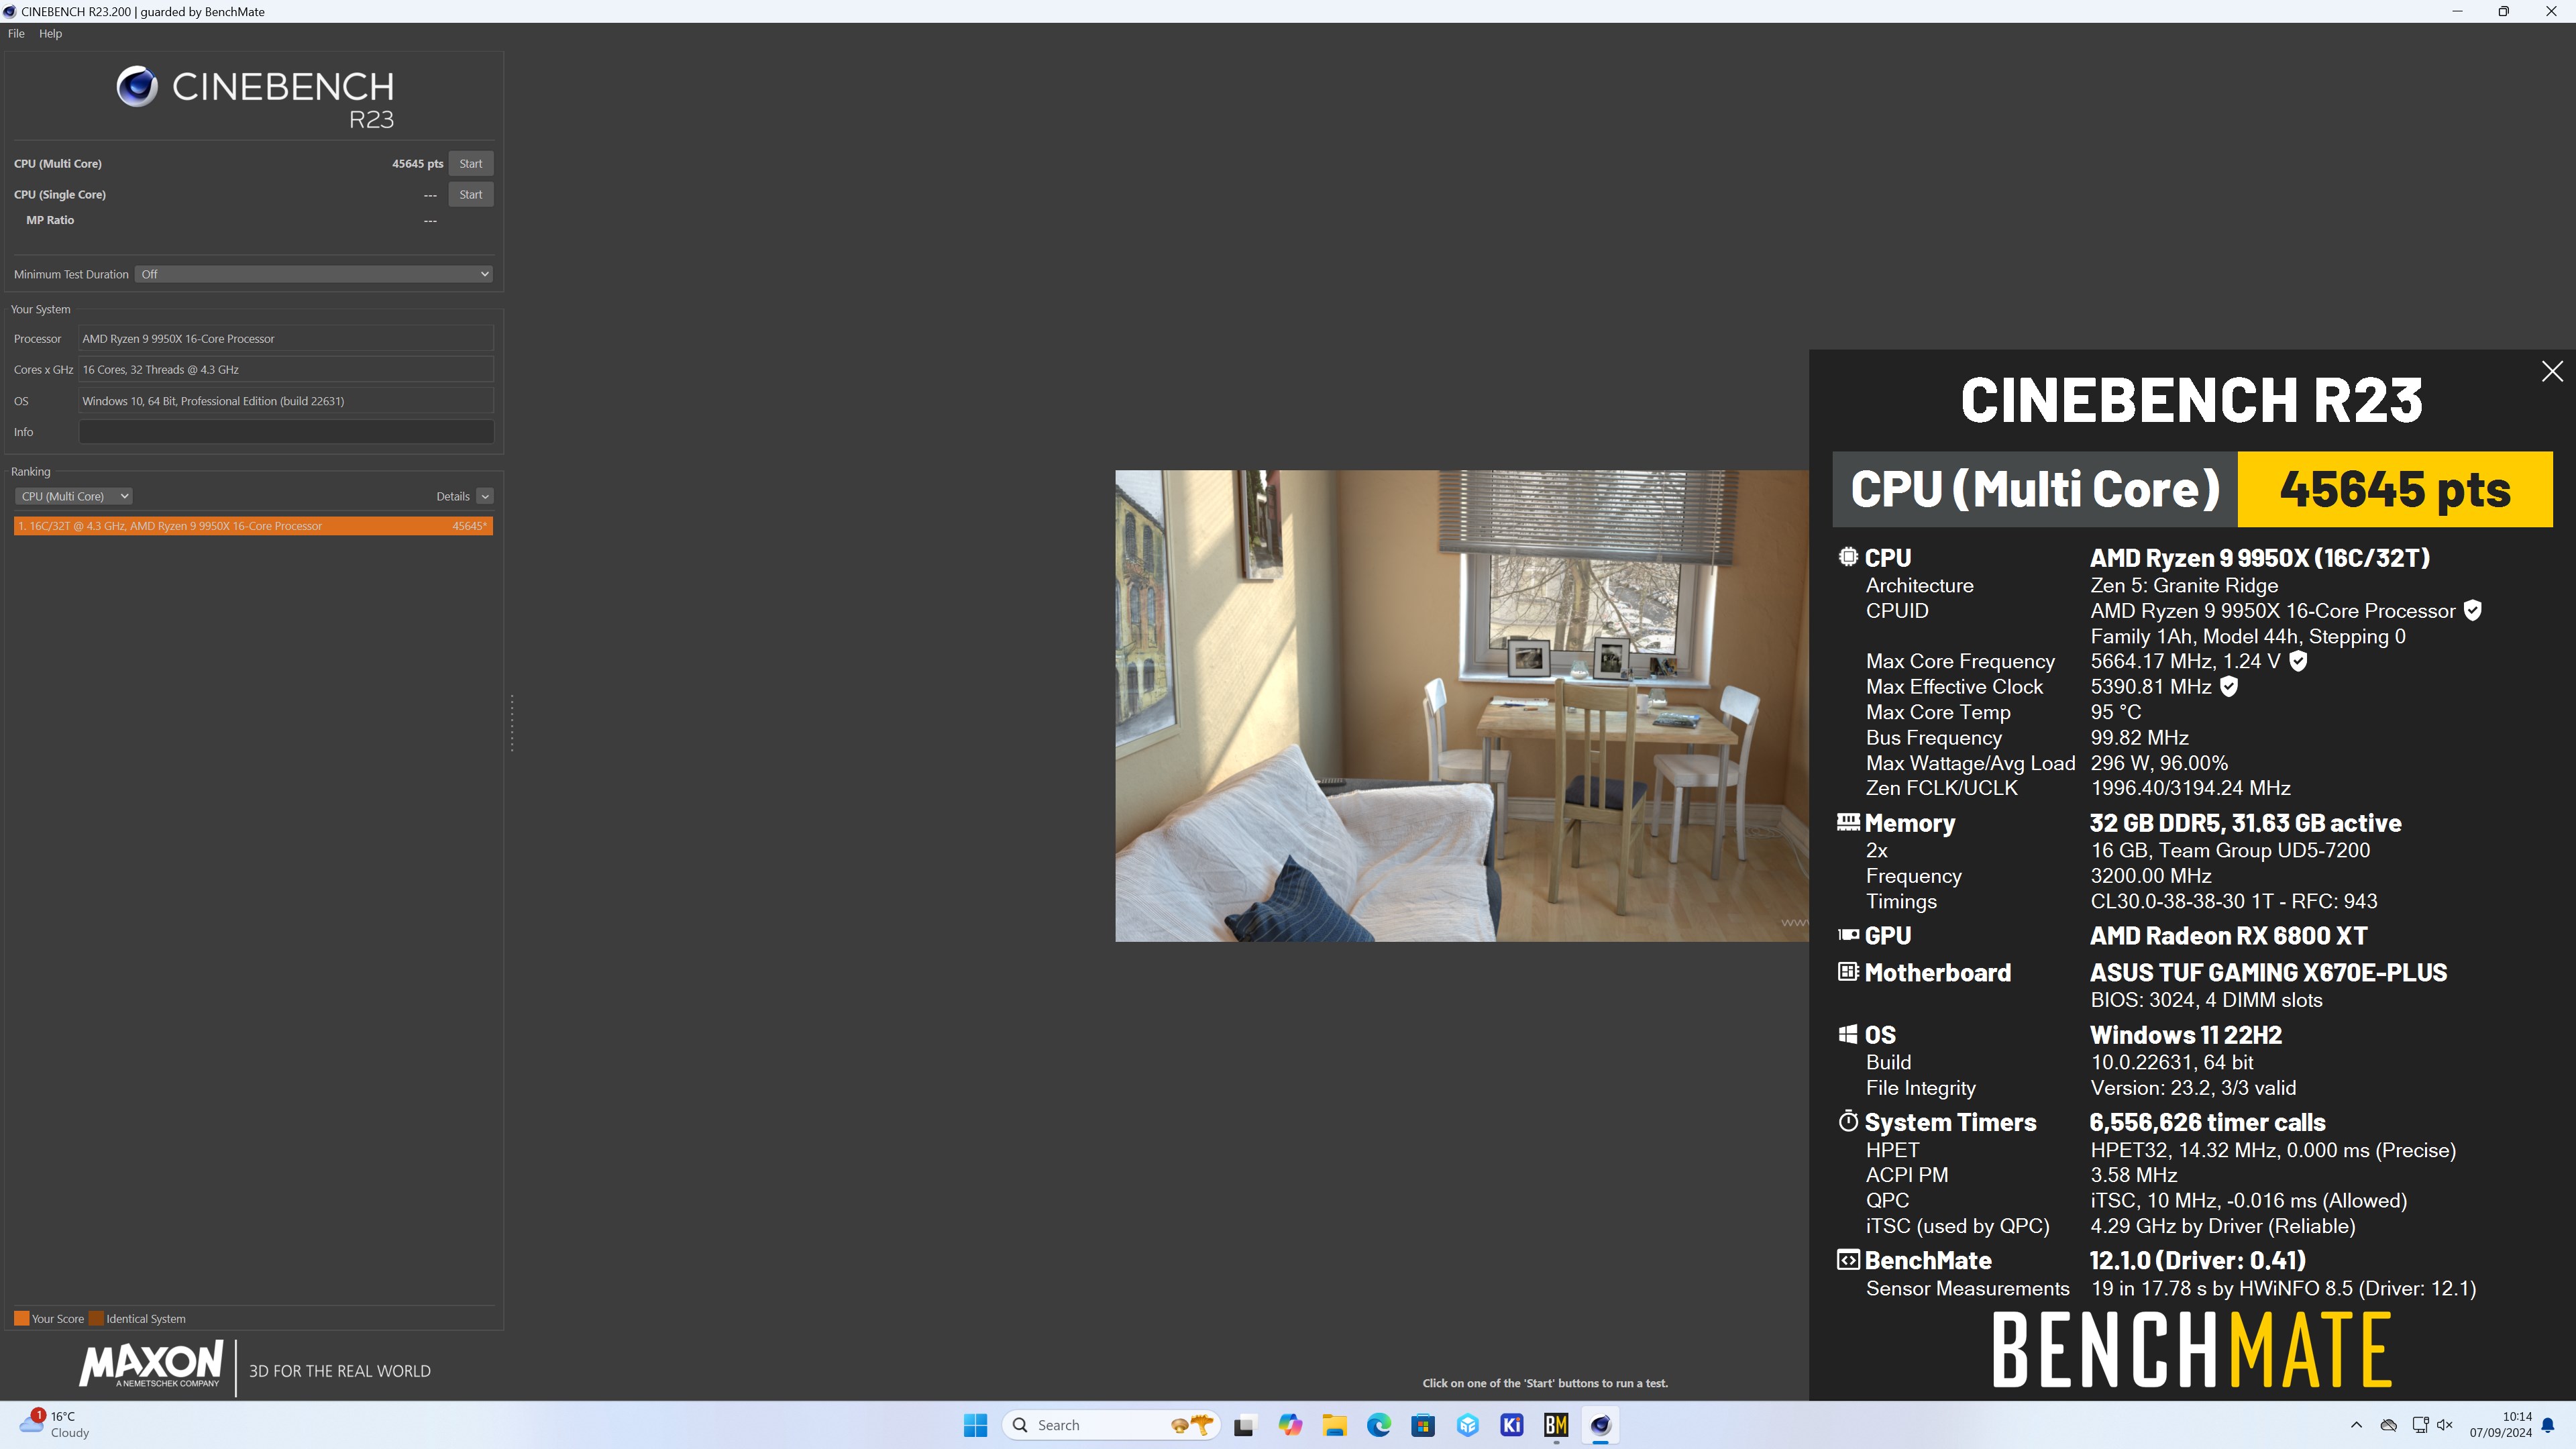The width and height of the screenshot is (2576, 1449).
Task: Open the File menu
Action: click(16, 33)
